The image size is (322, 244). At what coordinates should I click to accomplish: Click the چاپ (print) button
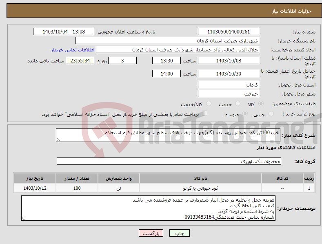pos(179,233)
